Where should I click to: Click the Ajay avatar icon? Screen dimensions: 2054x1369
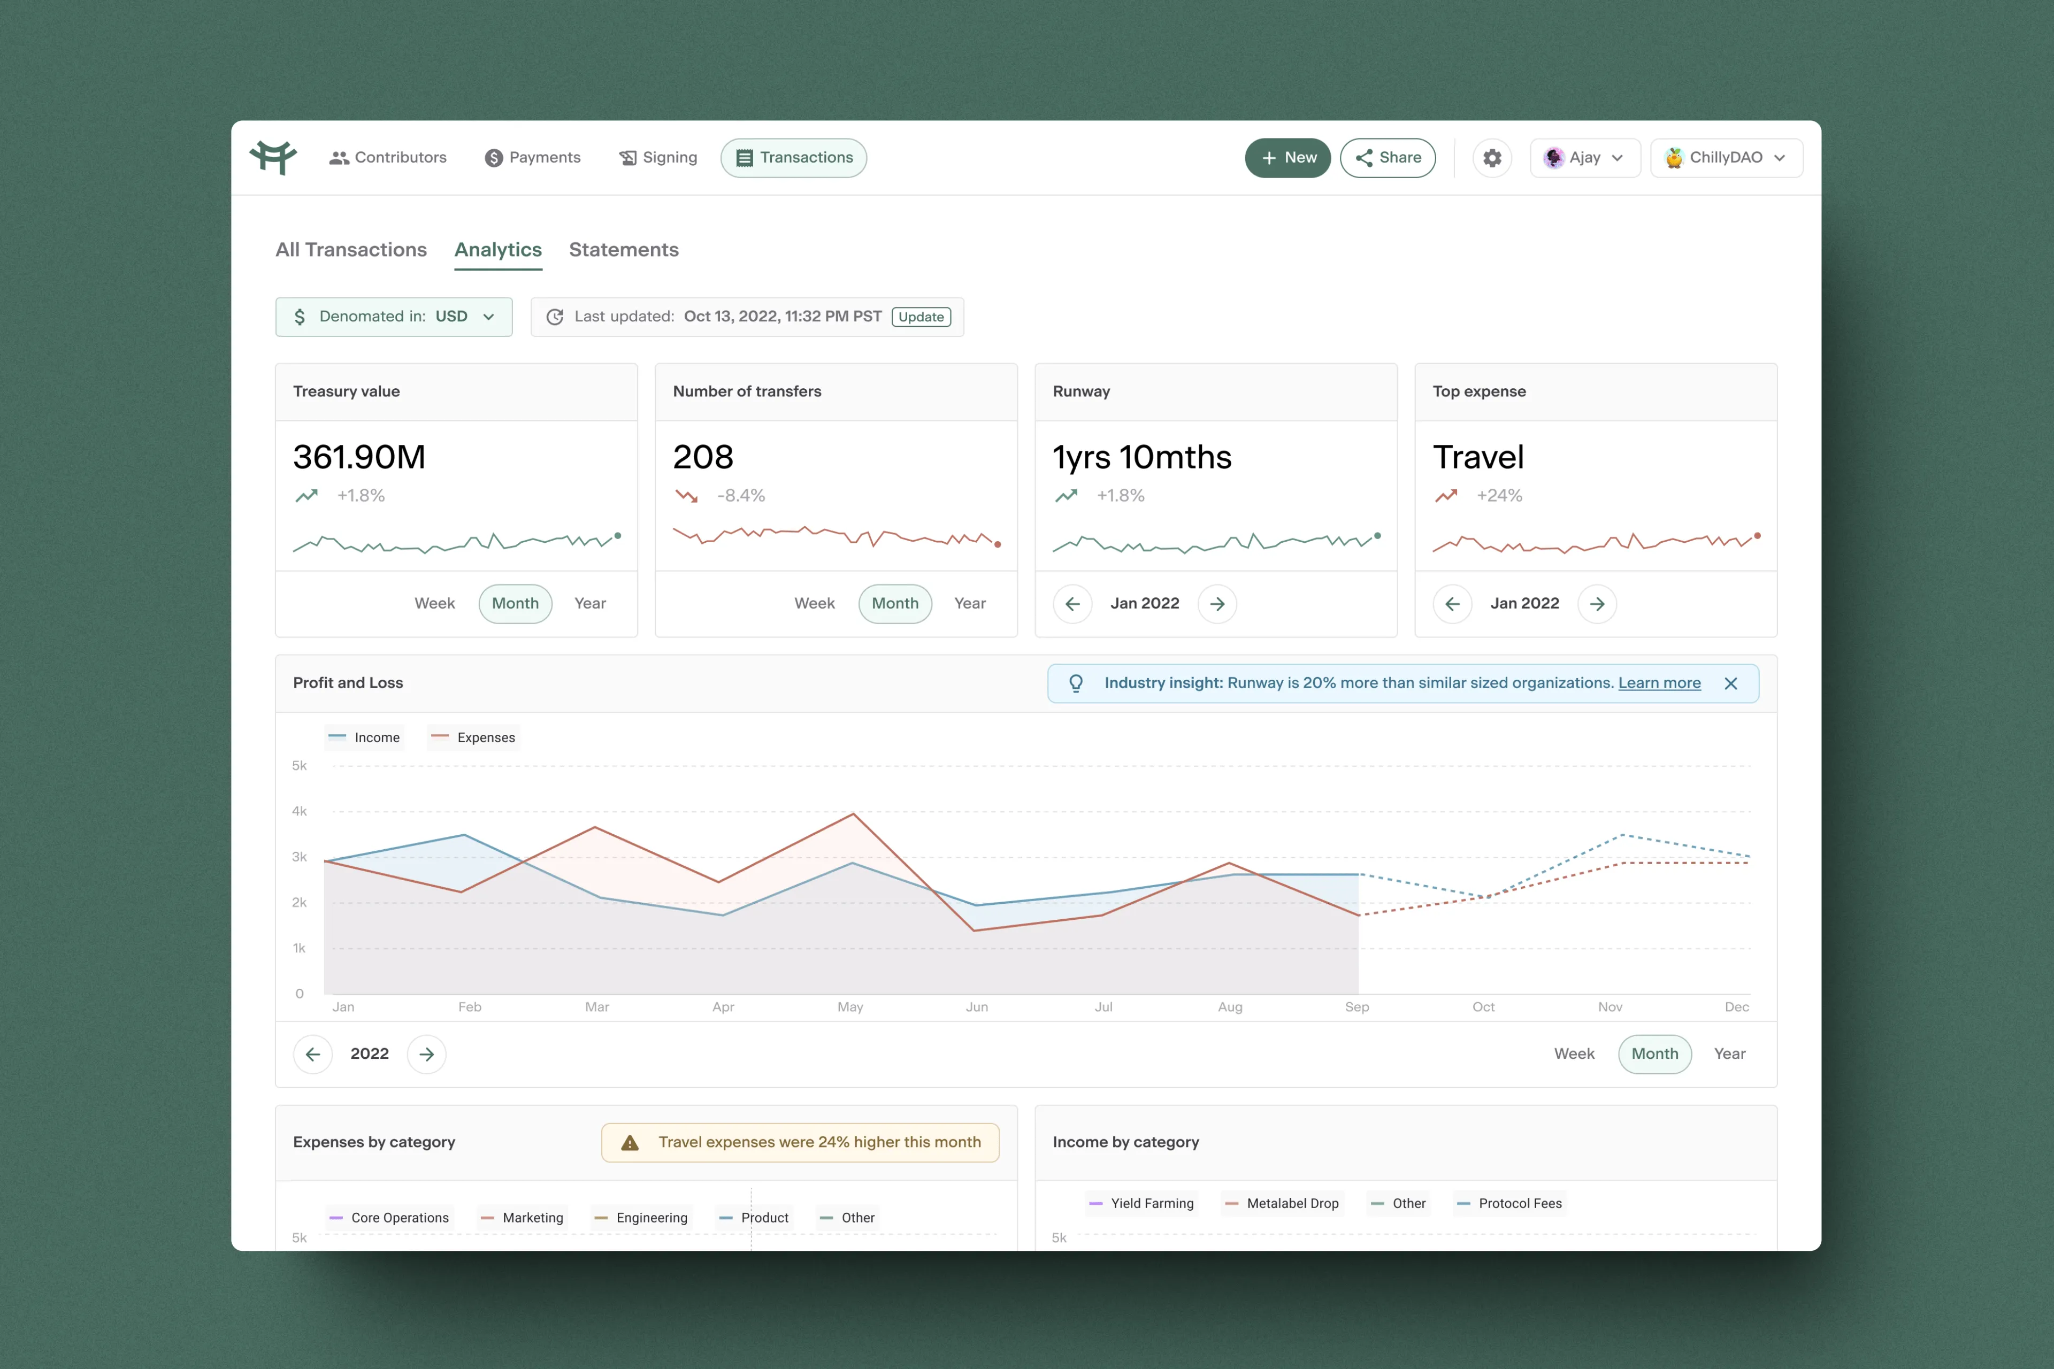1553,158
